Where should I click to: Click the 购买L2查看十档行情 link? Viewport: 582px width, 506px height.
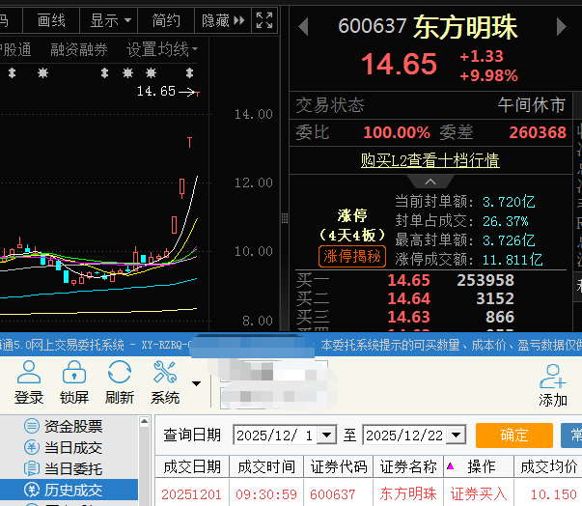[430, 160]
